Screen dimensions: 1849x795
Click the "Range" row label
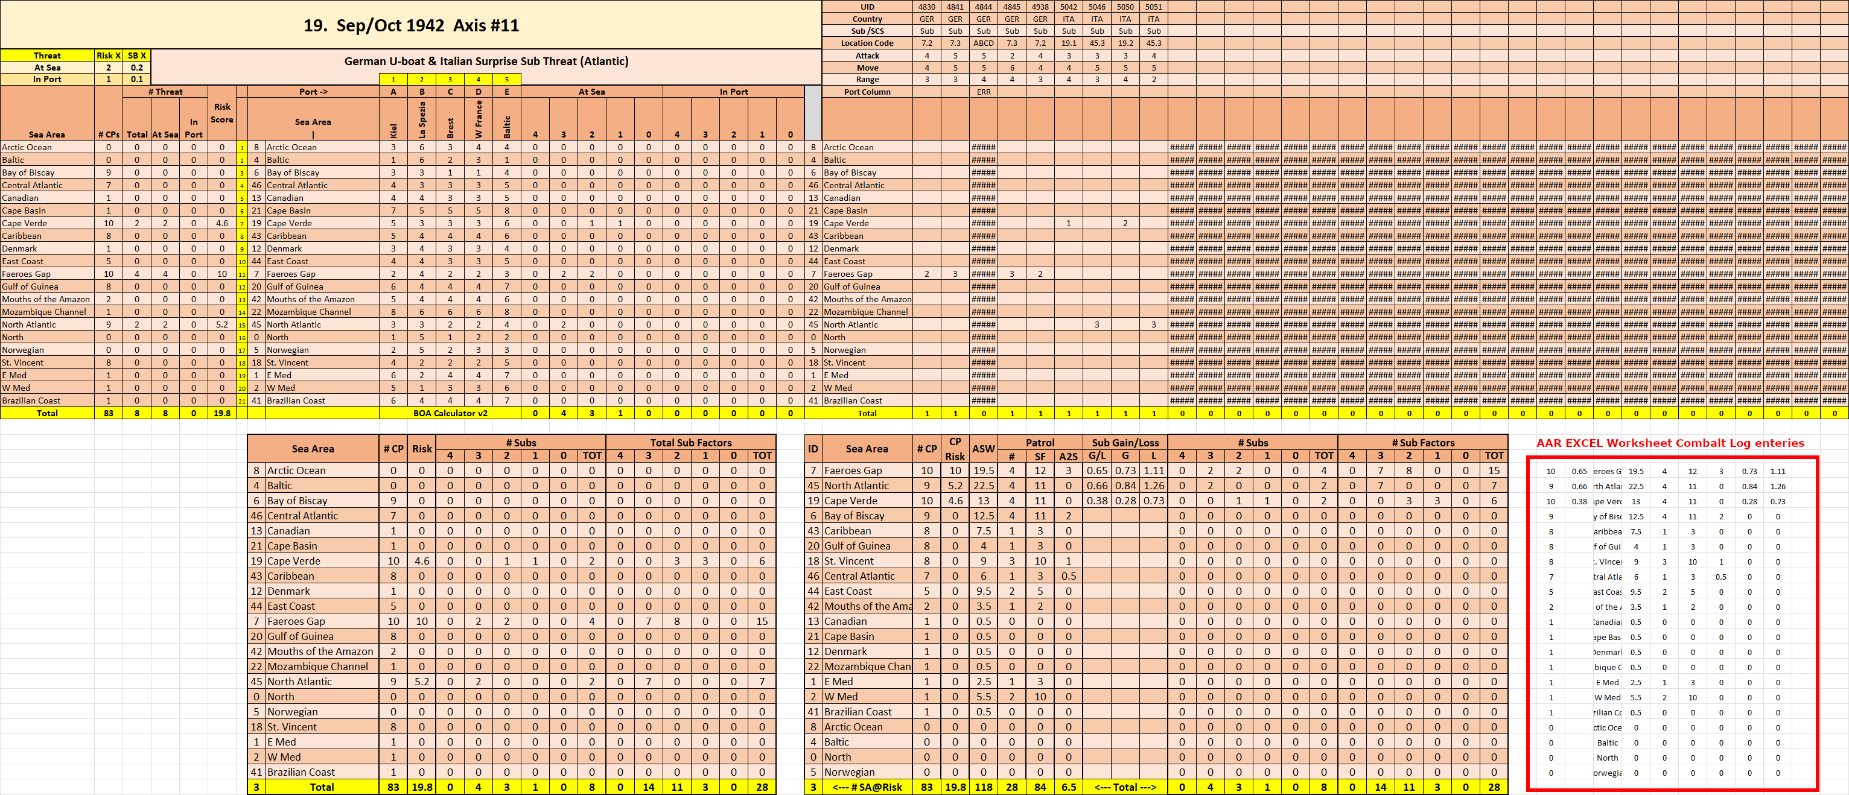point(867,79)
